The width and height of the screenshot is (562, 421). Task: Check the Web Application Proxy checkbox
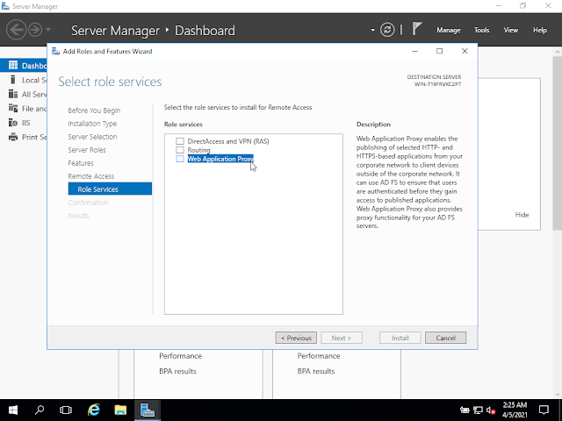tap(180, 159)
